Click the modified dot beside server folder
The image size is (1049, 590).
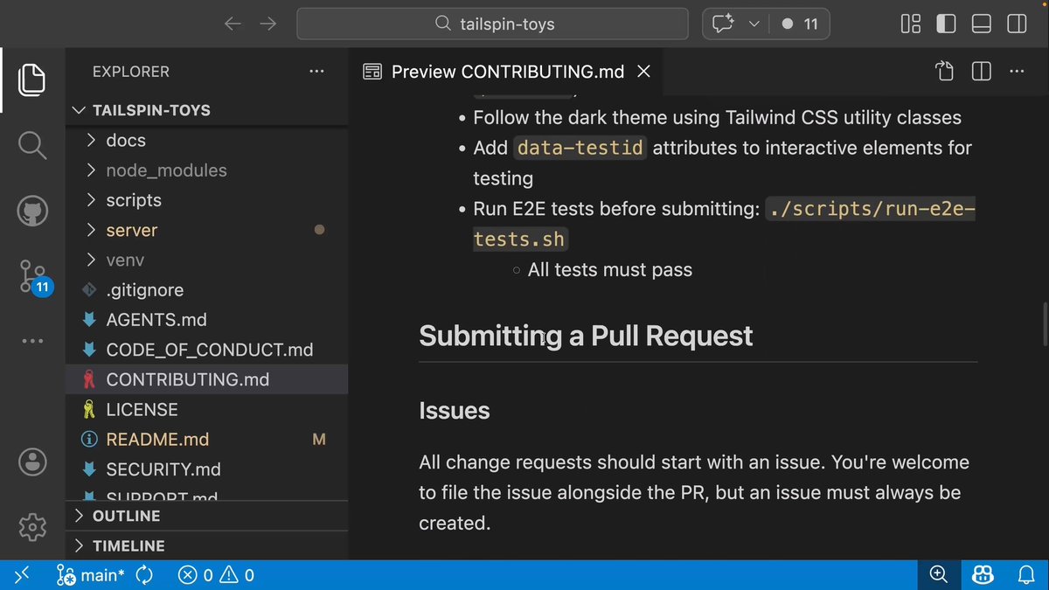(x=319, y=230)
